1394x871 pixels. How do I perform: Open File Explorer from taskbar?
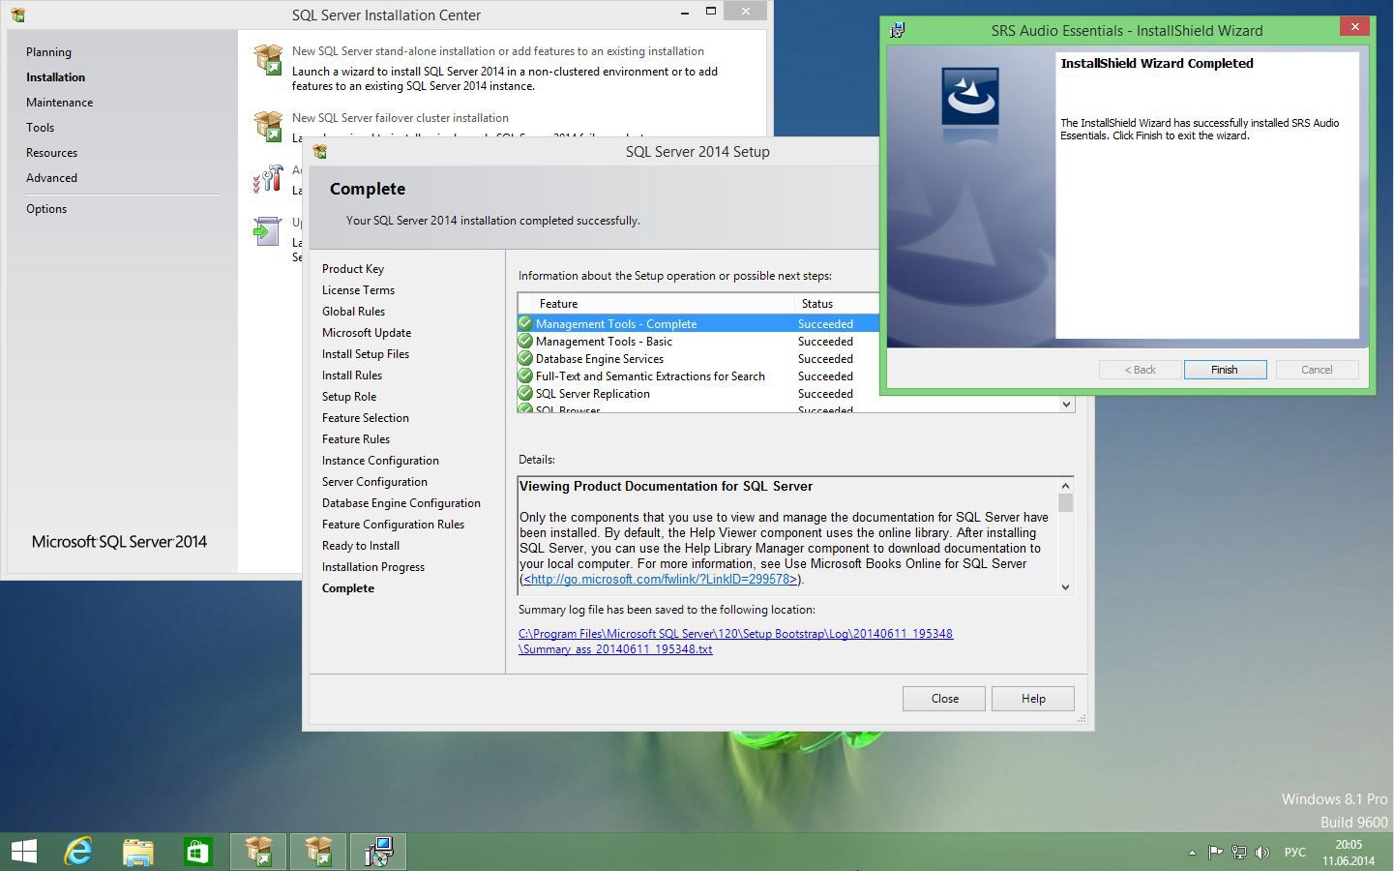[138, 852]
